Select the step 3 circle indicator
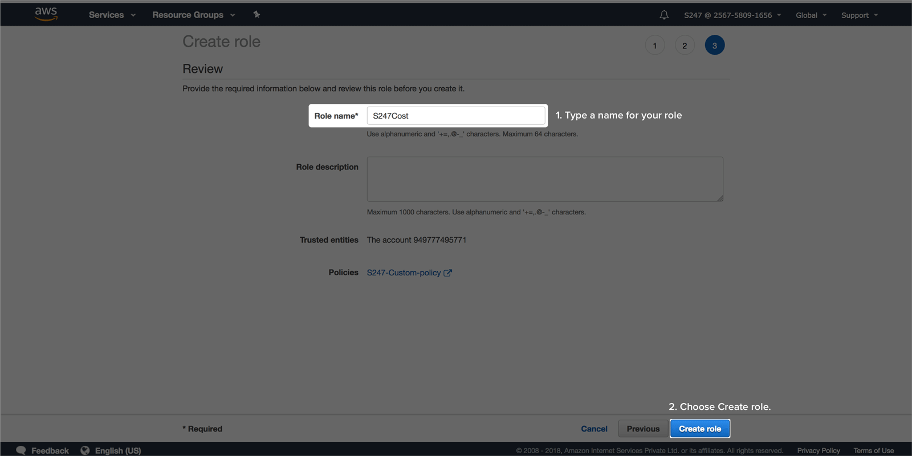This screenshot has width=912, height=456. pyautogui.click(x=714, y=46)
